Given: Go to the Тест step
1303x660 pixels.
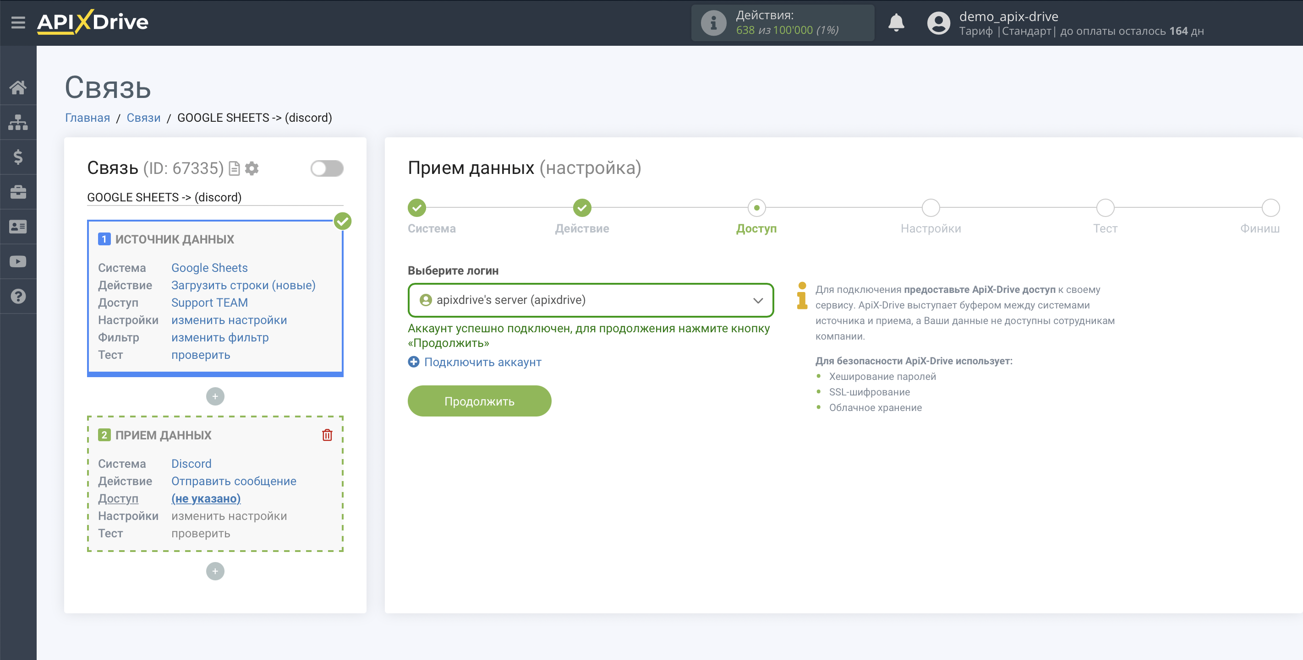Looking at the screenshot, I should [x=1105, y=208].
